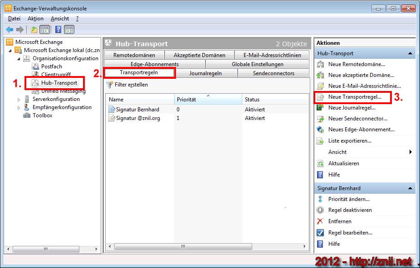This screenshot has width=420, height=268.
Task: Click the Priorität ändern arrow icon
Action: (x=321, y=199)
